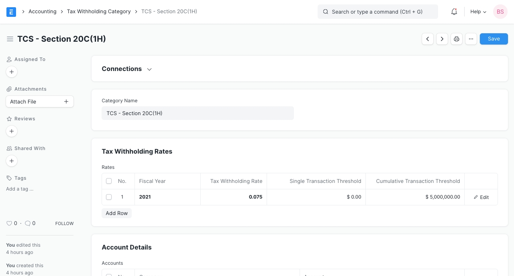
Task: Go to next document arrow
Action: 442,39
